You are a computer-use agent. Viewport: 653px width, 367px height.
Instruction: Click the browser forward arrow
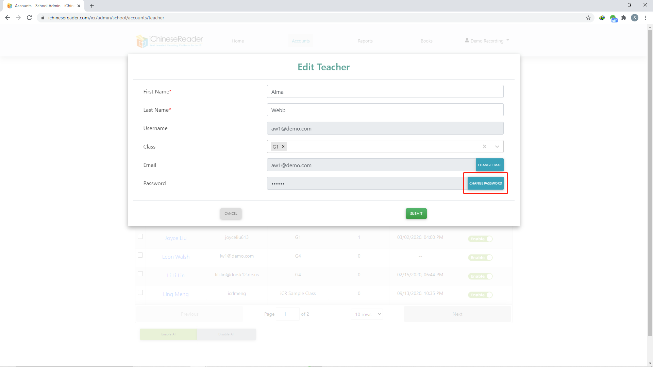pyautogui.click(x=18, y=18)
